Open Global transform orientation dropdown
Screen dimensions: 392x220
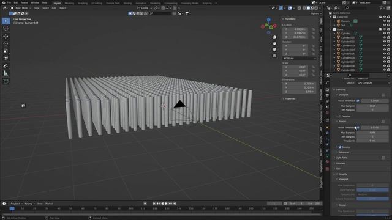pos(145,8)
